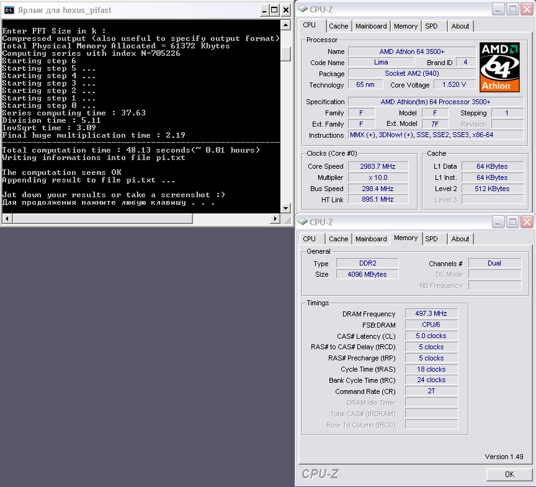Close the hexus_pifast console window
The image size is (536, 487).
pyautogui.click(x=286, y=11)
